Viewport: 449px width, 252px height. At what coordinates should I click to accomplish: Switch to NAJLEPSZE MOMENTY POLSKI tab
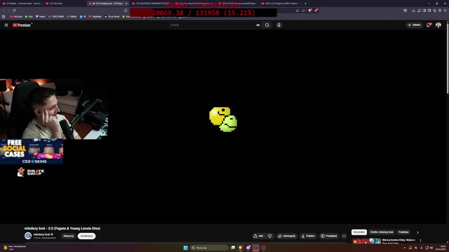[x=151, y=3]
